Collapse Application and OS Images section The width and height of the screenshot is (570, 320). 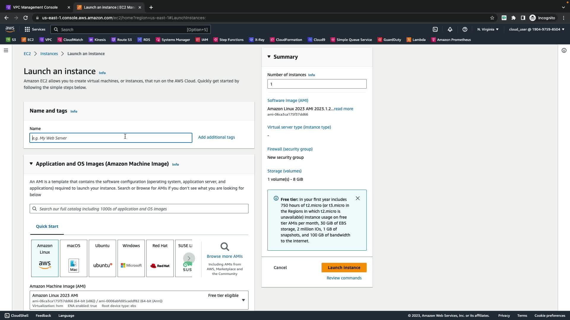coord(31,164)
